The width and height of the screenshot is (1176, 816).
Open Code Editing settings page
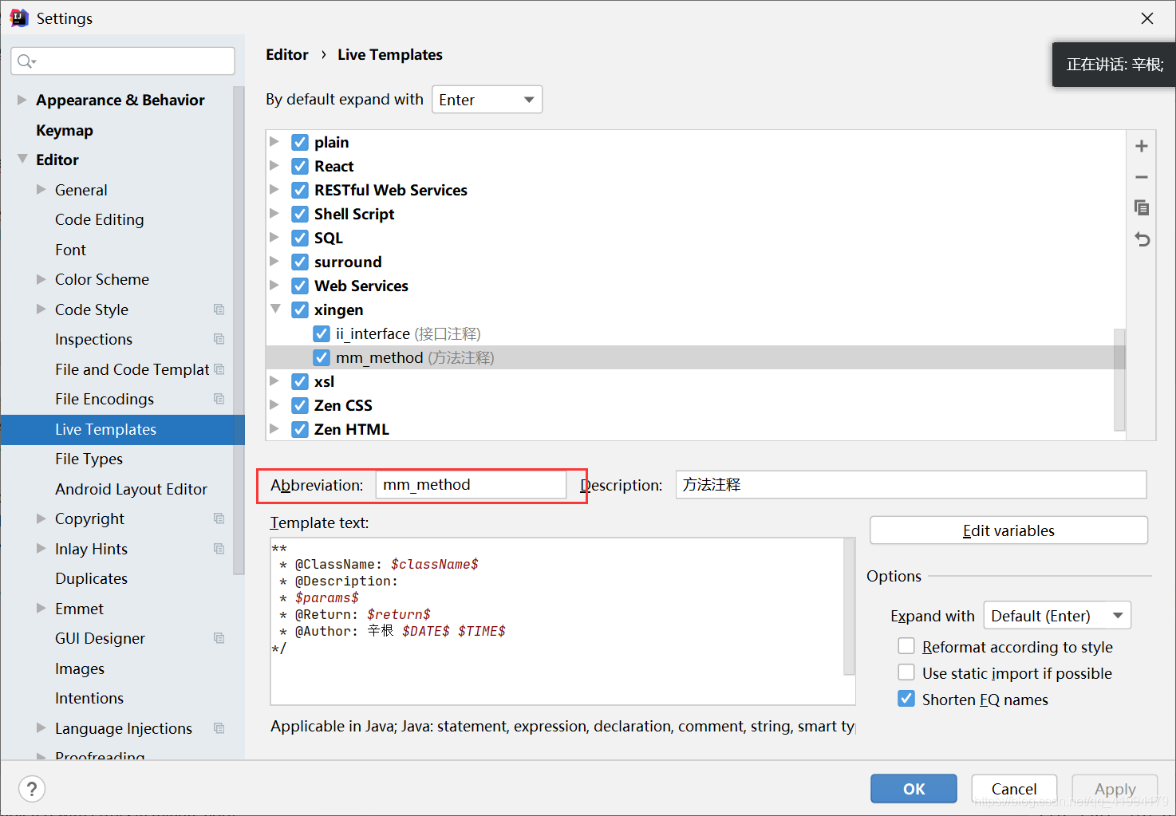(x=100, y=219)
